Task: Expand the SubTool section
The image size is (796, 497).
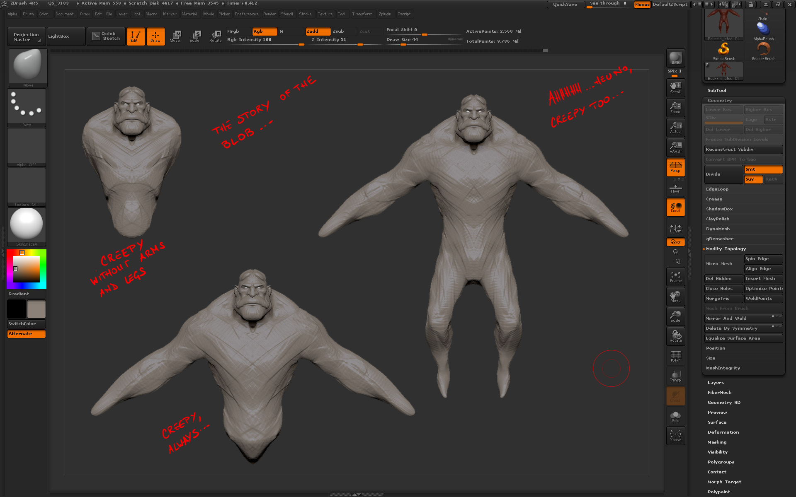Action: [x=717, y=91]
